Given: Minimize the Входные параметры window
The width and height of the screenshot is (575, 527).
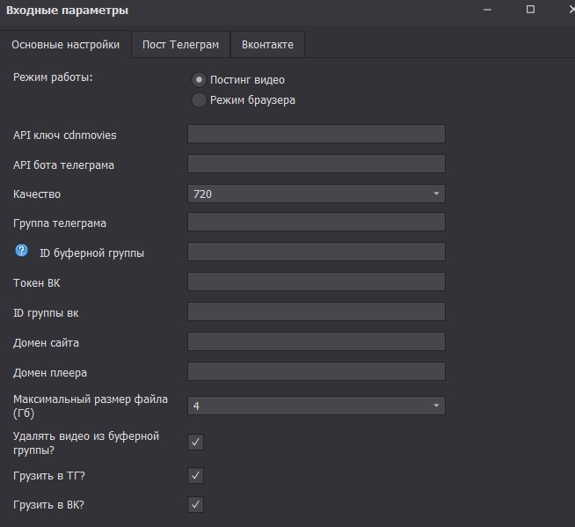Looking at the screenshot, I should point(489,10).
